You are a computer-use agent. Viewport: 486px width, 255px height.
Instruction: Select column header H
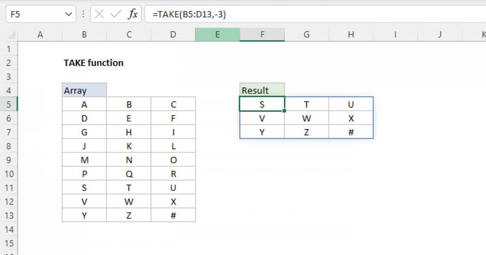[x=351, y=35]
